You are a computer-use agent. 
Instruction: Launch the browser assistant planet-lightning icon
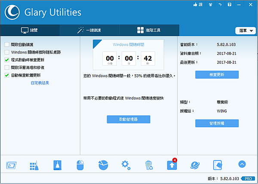195,165
